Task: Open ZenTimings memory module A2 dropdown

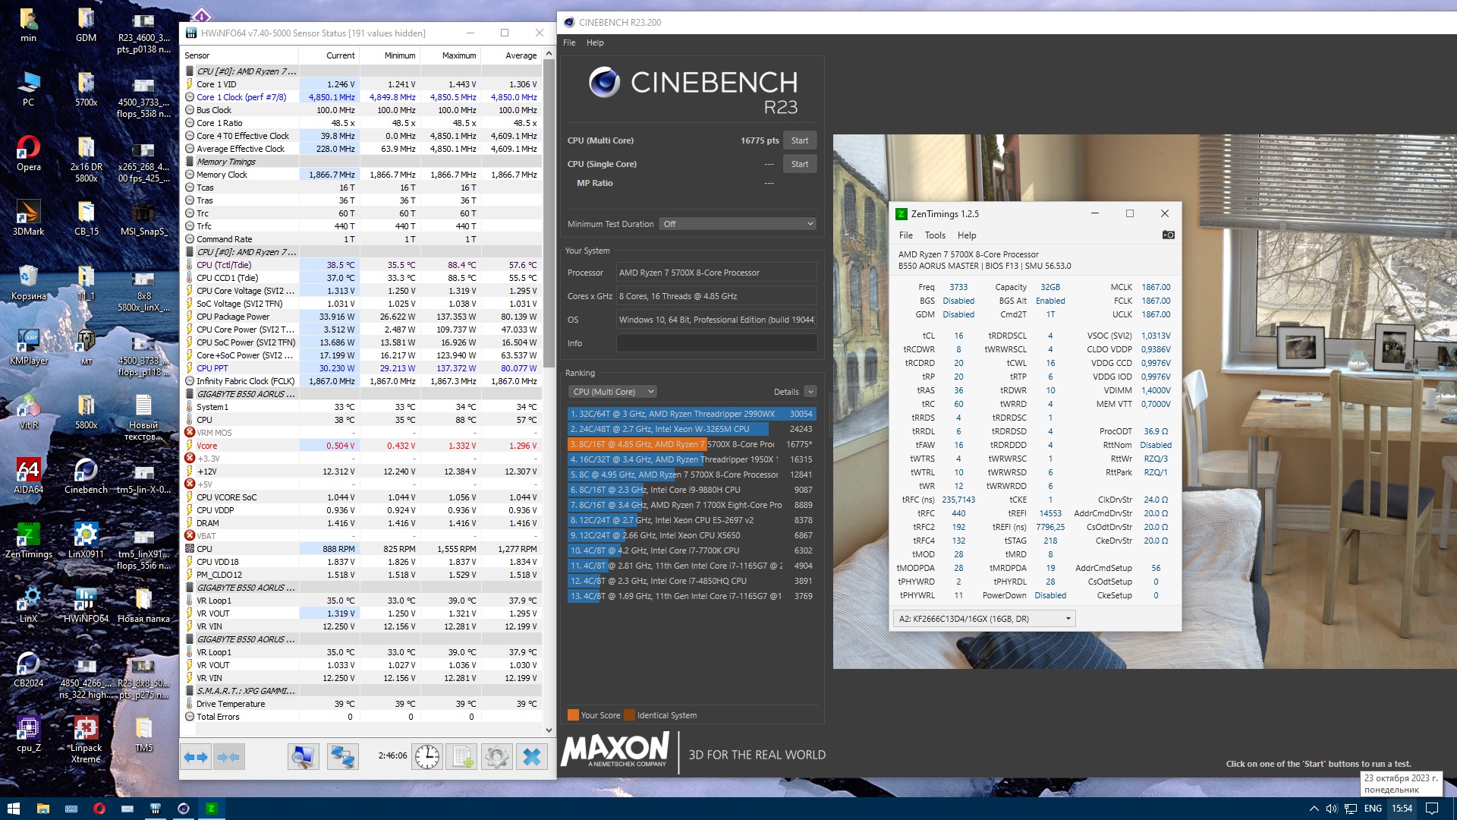Action: (x=984, y=619)
